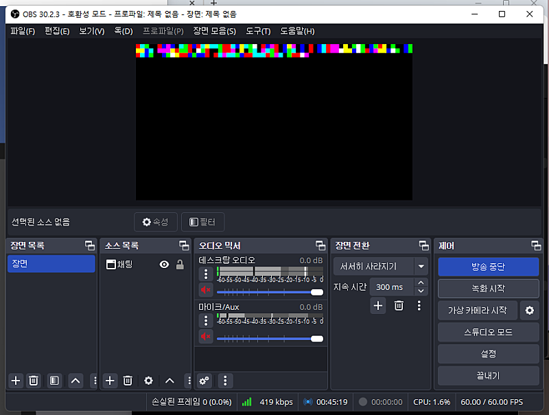Screen dimensions: 549x415
Task: Pop out the 오디오 믹서 dock
Action: point(320,245)
